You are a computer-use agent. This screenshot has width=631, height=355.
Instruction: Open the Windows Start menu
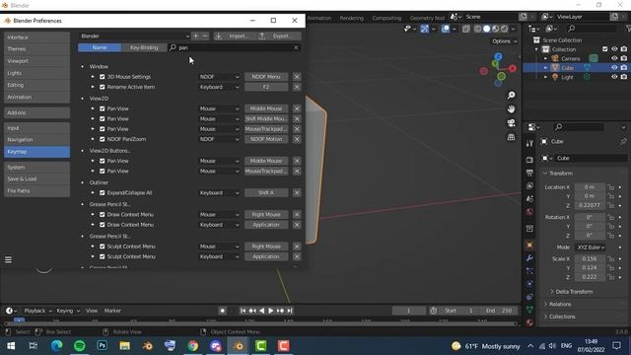click(11, 346)
